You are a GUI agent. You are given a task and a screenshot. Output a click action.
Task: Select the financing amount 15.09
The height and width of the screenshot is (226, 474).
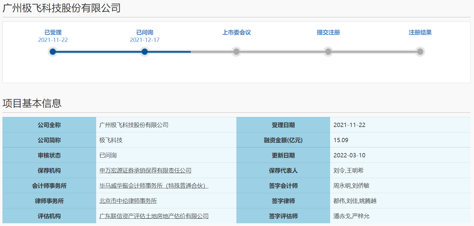(x=341, y=140)
